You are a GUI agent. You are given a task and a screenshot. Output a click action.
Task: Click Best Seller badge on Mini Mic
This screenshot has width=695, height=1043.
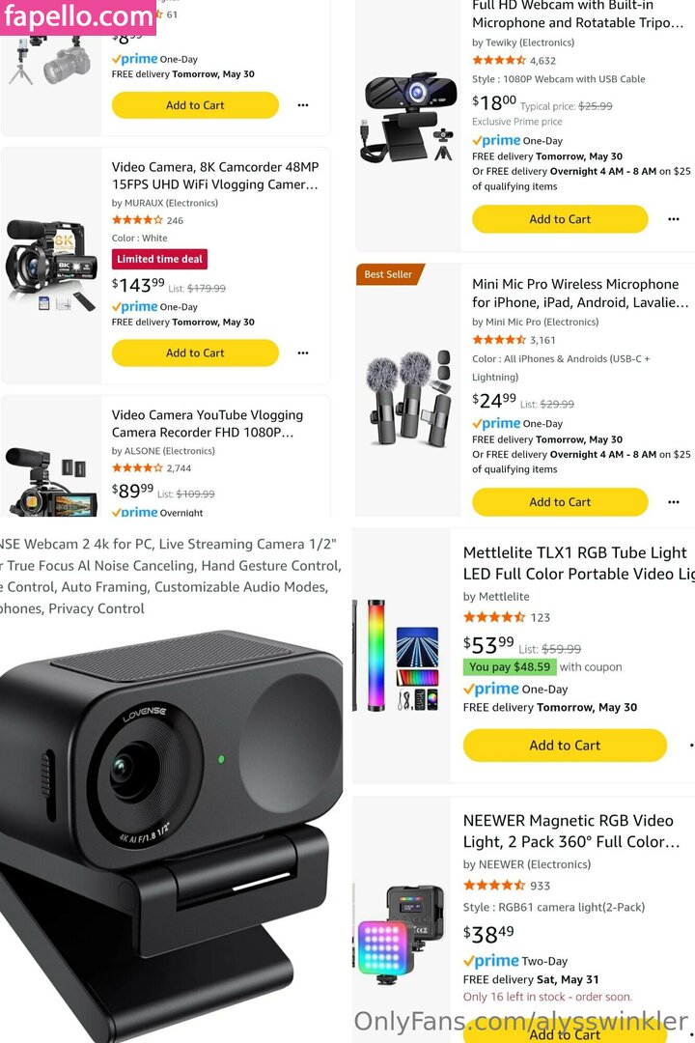pos(388,274)
